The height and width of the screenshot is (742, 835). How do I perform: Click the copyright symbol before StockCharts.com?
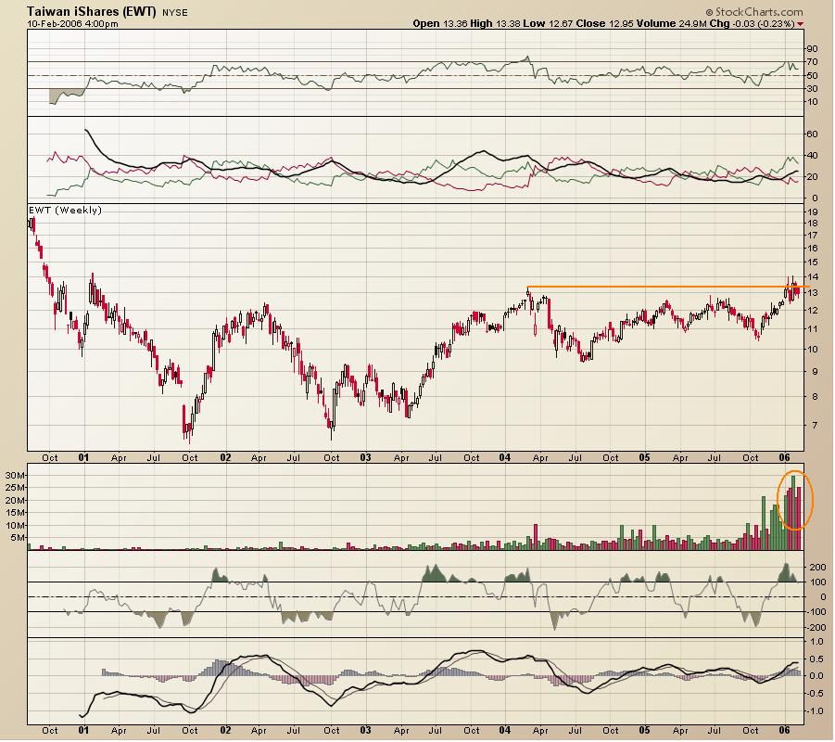[x=709, y=12]
